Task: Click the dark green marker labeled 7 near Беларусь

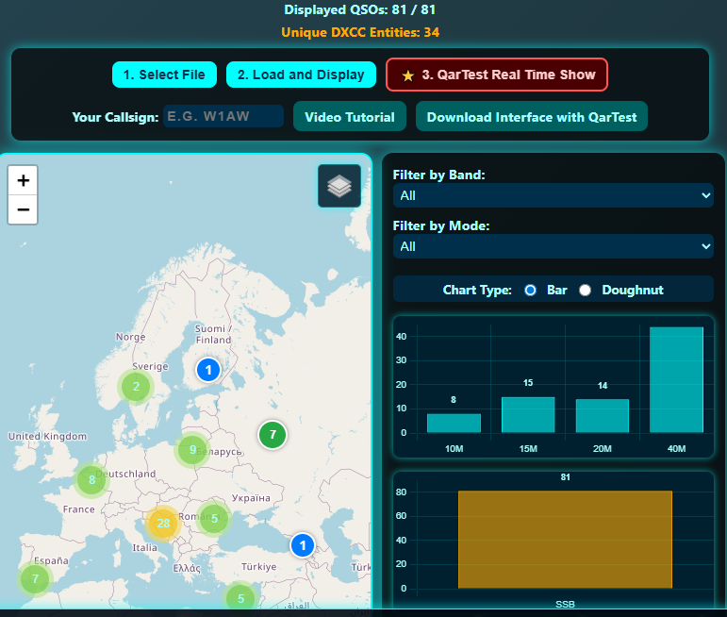Action: tap(273, 435)
